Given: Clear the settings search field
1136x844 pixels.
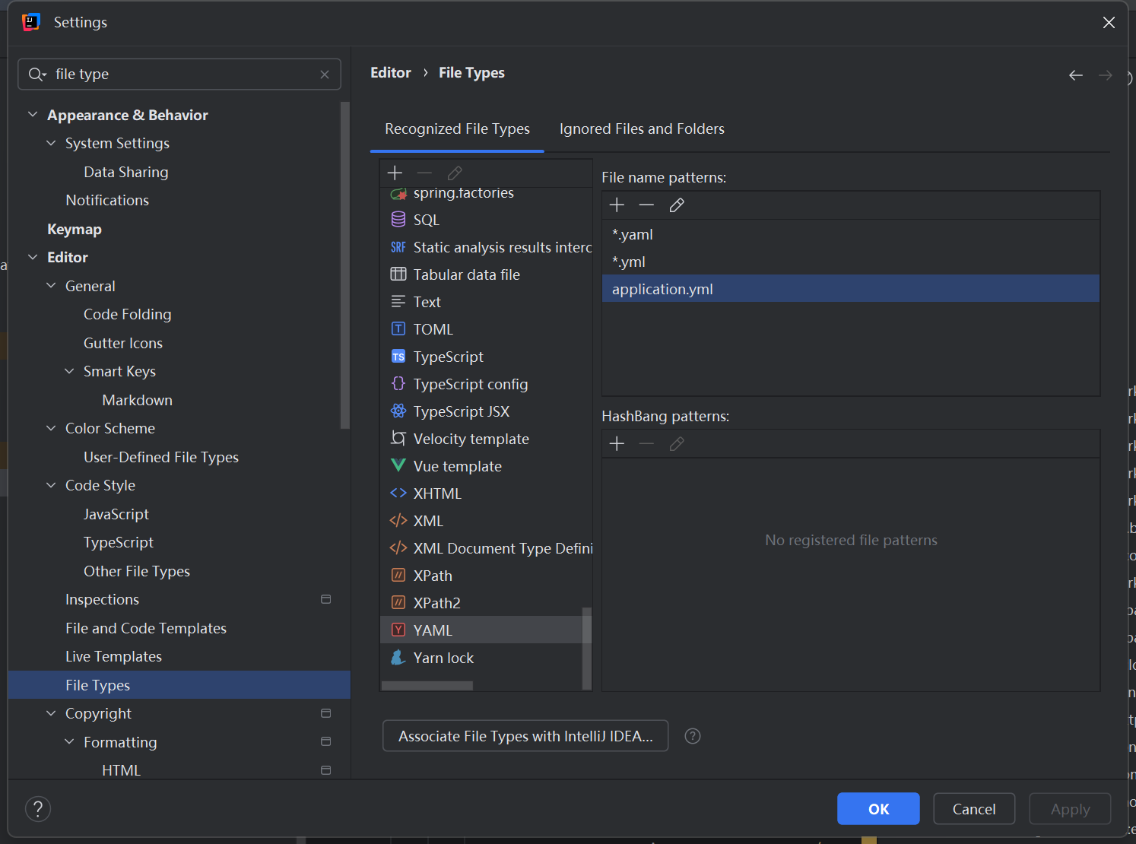Looking at the screenshot, I should pyautogui.click(x=325, y=75).
